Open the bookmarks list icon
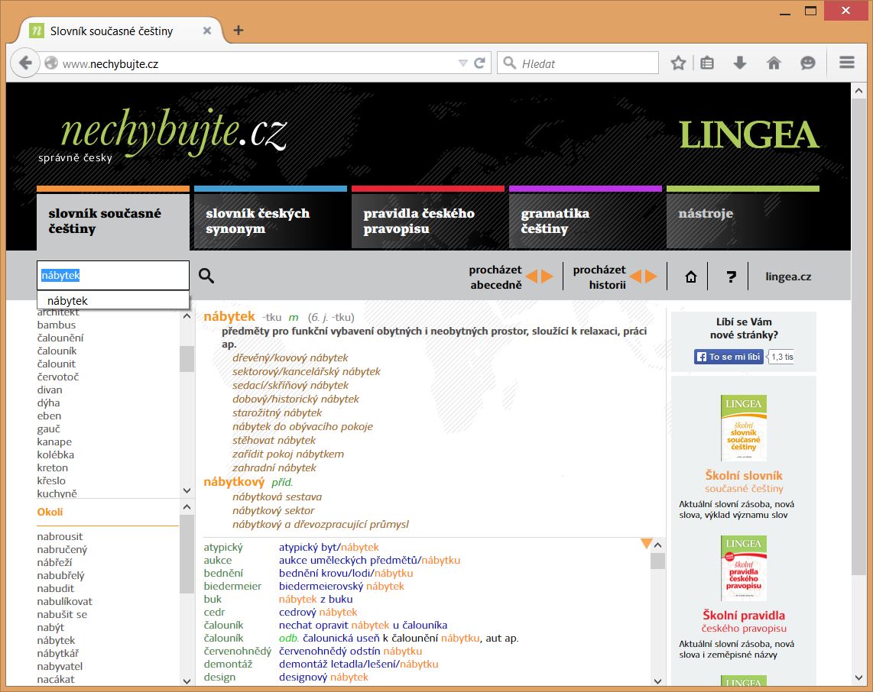The width and height of the screenshot is (873, 692). pos(707,63)
